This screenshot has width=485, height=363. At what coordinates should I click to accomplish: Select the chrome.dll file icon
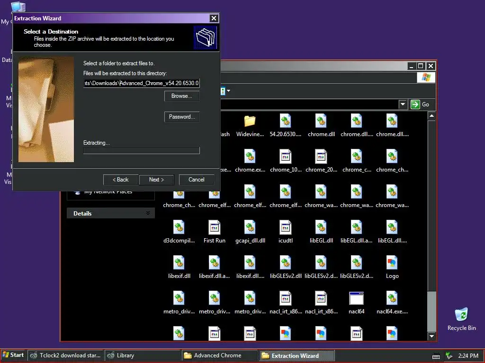321,121
